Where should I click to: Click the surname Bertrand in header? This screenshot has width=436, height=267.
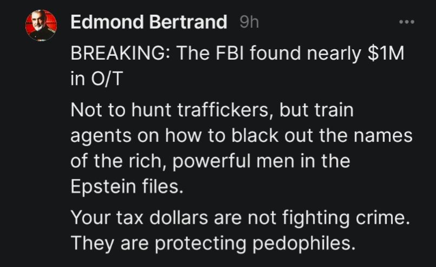(x=188, y=22)
